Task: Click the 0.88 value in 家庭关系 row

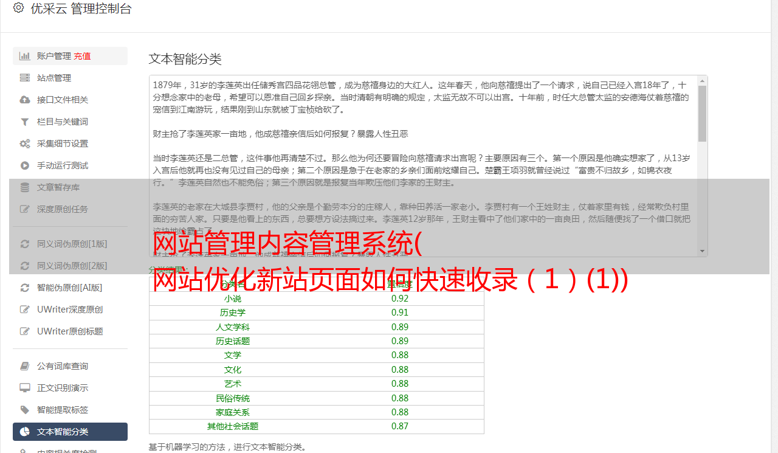Action: pyautogui.click(x=400, y=412)
